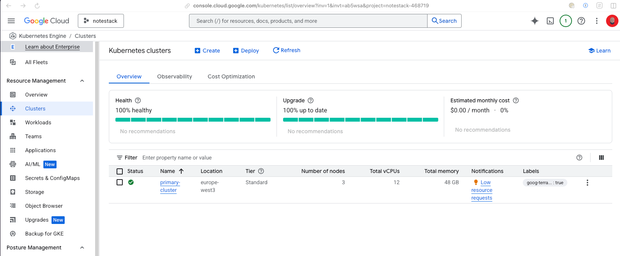Switch to the Observability tab
620x256 pixels.
coord(175,76)
